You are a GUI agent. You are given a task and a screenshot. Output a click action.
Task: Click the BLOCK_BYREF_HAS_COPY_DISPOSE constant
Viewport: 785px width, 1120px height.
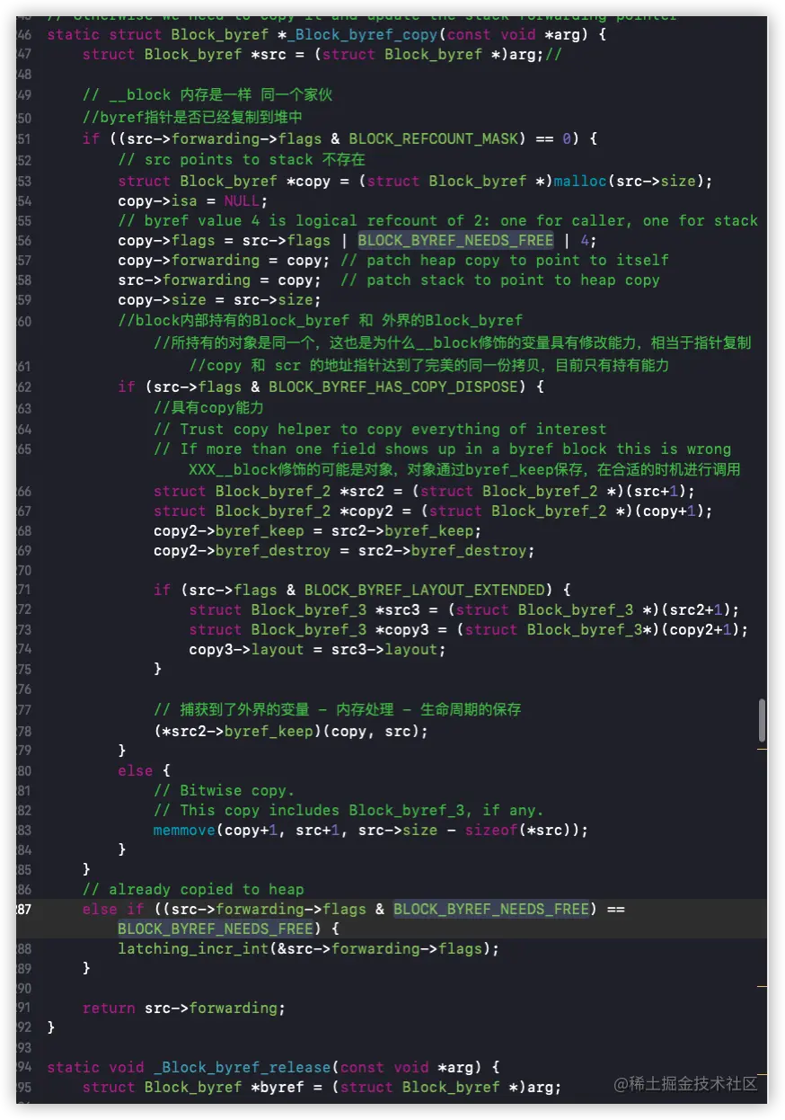coord(393,387)
